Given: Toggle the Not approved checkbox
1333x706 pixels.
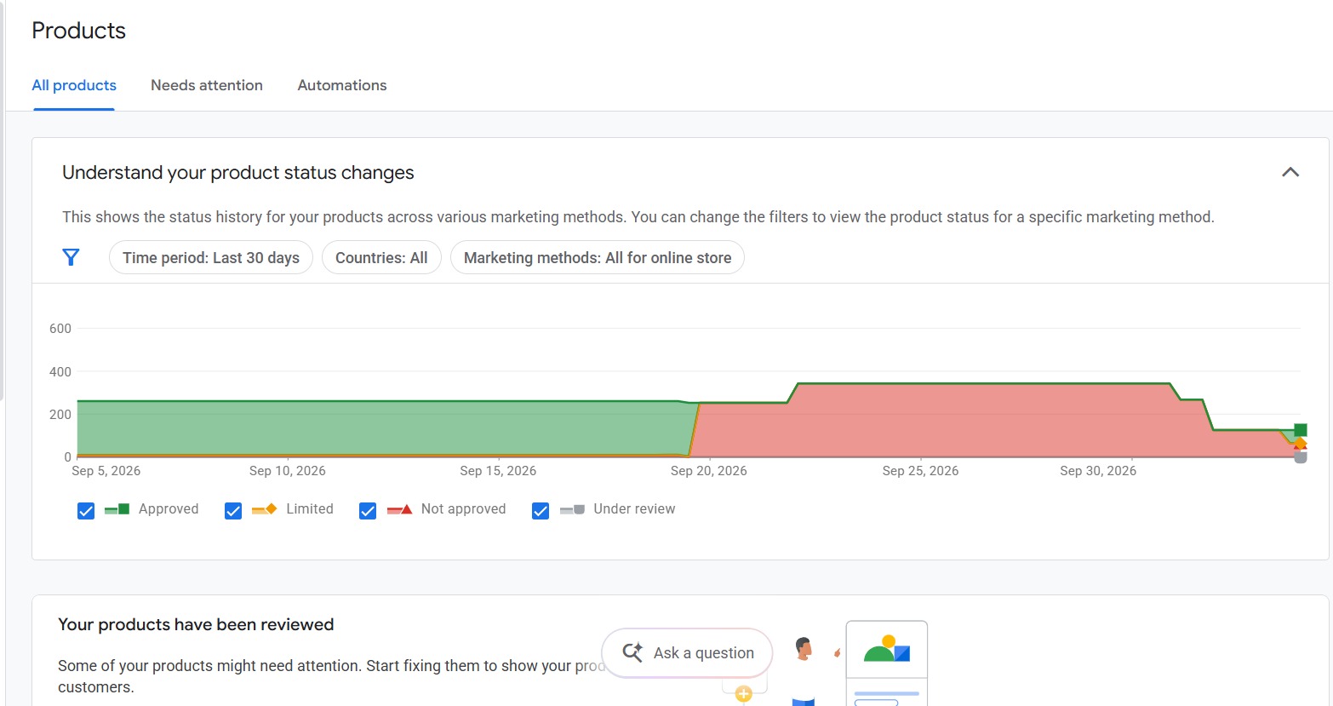Looking at the screenshot, I should pos(368,510).
